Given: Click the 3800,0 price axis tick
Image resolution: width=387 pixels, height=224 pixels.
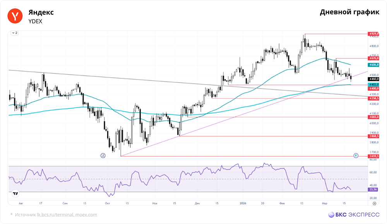Looking at the screenshot, I should pos(374,143).
